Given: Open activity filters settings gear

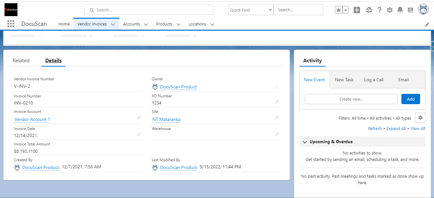Looking at the screenshot, I should pyautogui.click(x=420, y=117).
